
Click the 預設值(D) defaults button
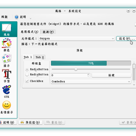click(x=30, y=122)
